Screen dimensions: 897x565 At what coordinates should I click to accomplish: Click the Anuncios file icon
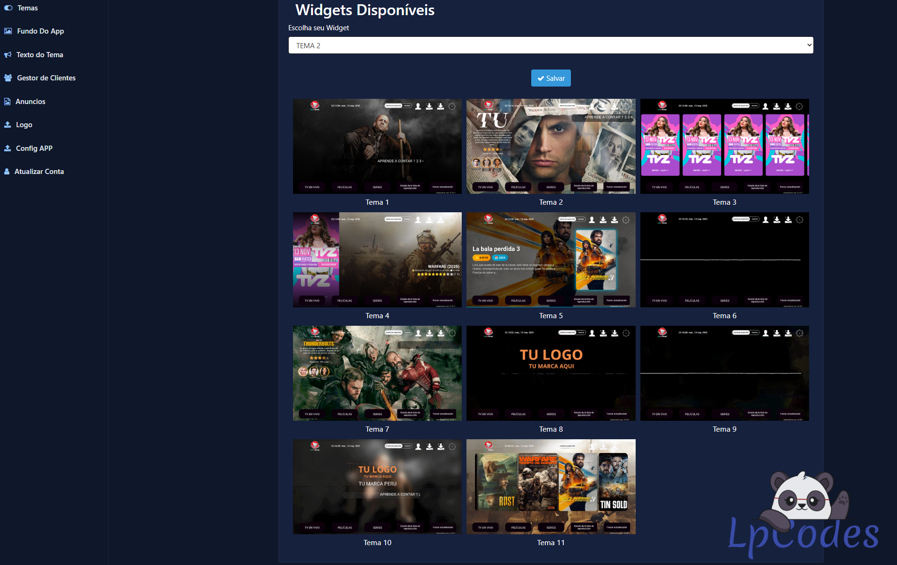[x=7, y=102]
